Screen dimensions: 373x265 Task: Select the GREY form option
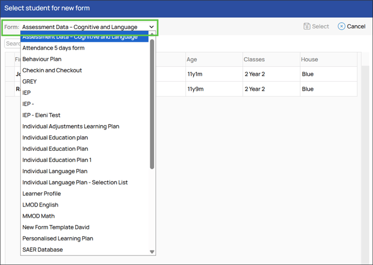[x=30, y=81]
